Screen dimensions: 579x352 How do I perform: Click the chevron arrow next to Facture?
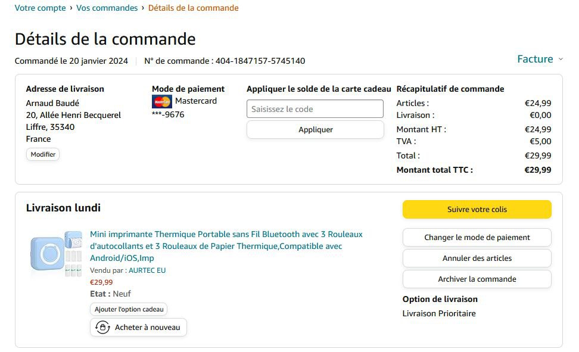click(x=560, y=59)
